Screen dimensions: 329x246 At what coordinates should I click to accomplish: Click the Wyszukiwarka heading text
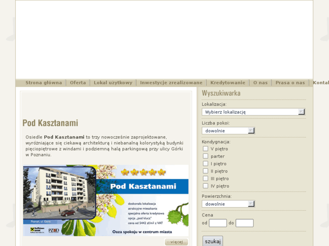click(221, 93)
